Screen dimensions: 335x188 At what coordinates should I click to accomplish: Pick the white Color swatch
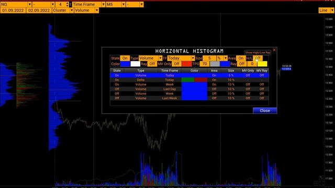[135, 64]
